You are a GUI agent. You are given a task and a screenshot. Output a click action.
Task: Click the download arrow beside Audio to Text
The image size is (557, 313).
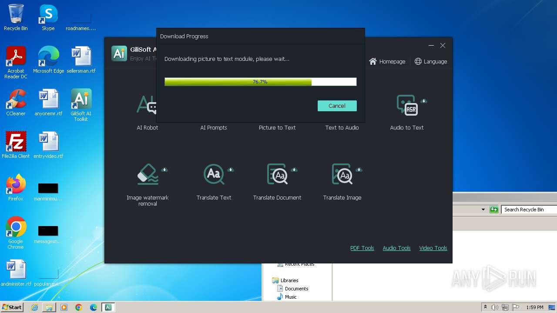(424, 101)
